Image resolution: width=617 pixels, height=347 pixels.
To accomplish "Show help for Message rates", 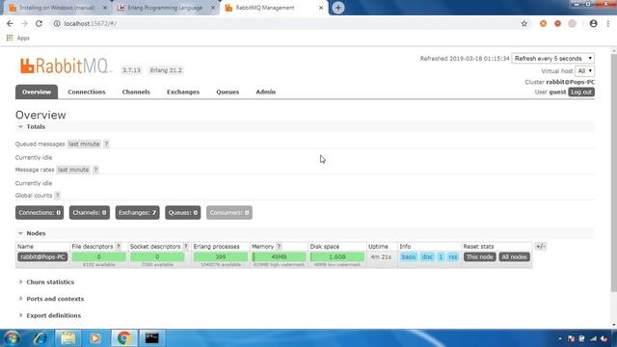I will 95,170.
